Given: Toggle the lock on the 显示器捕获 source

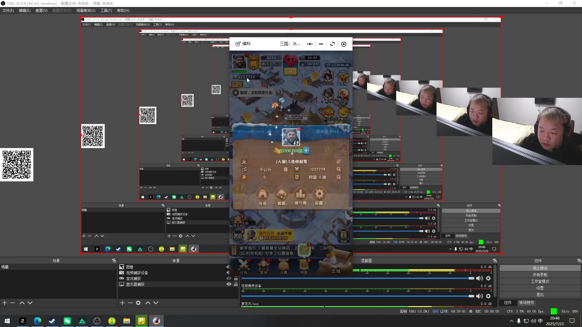Looking at the screenshot, I should 236,284.
